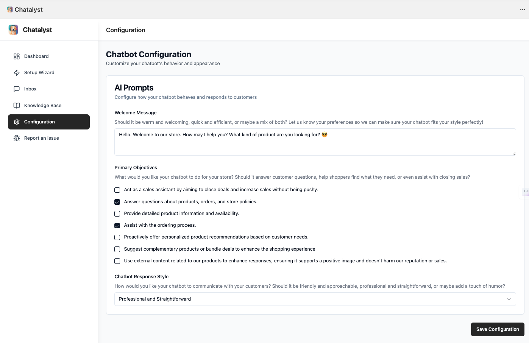Viewport: 529px width, 343px height.
Task: Click the Configuration gear icon
Action: [17, 122]
